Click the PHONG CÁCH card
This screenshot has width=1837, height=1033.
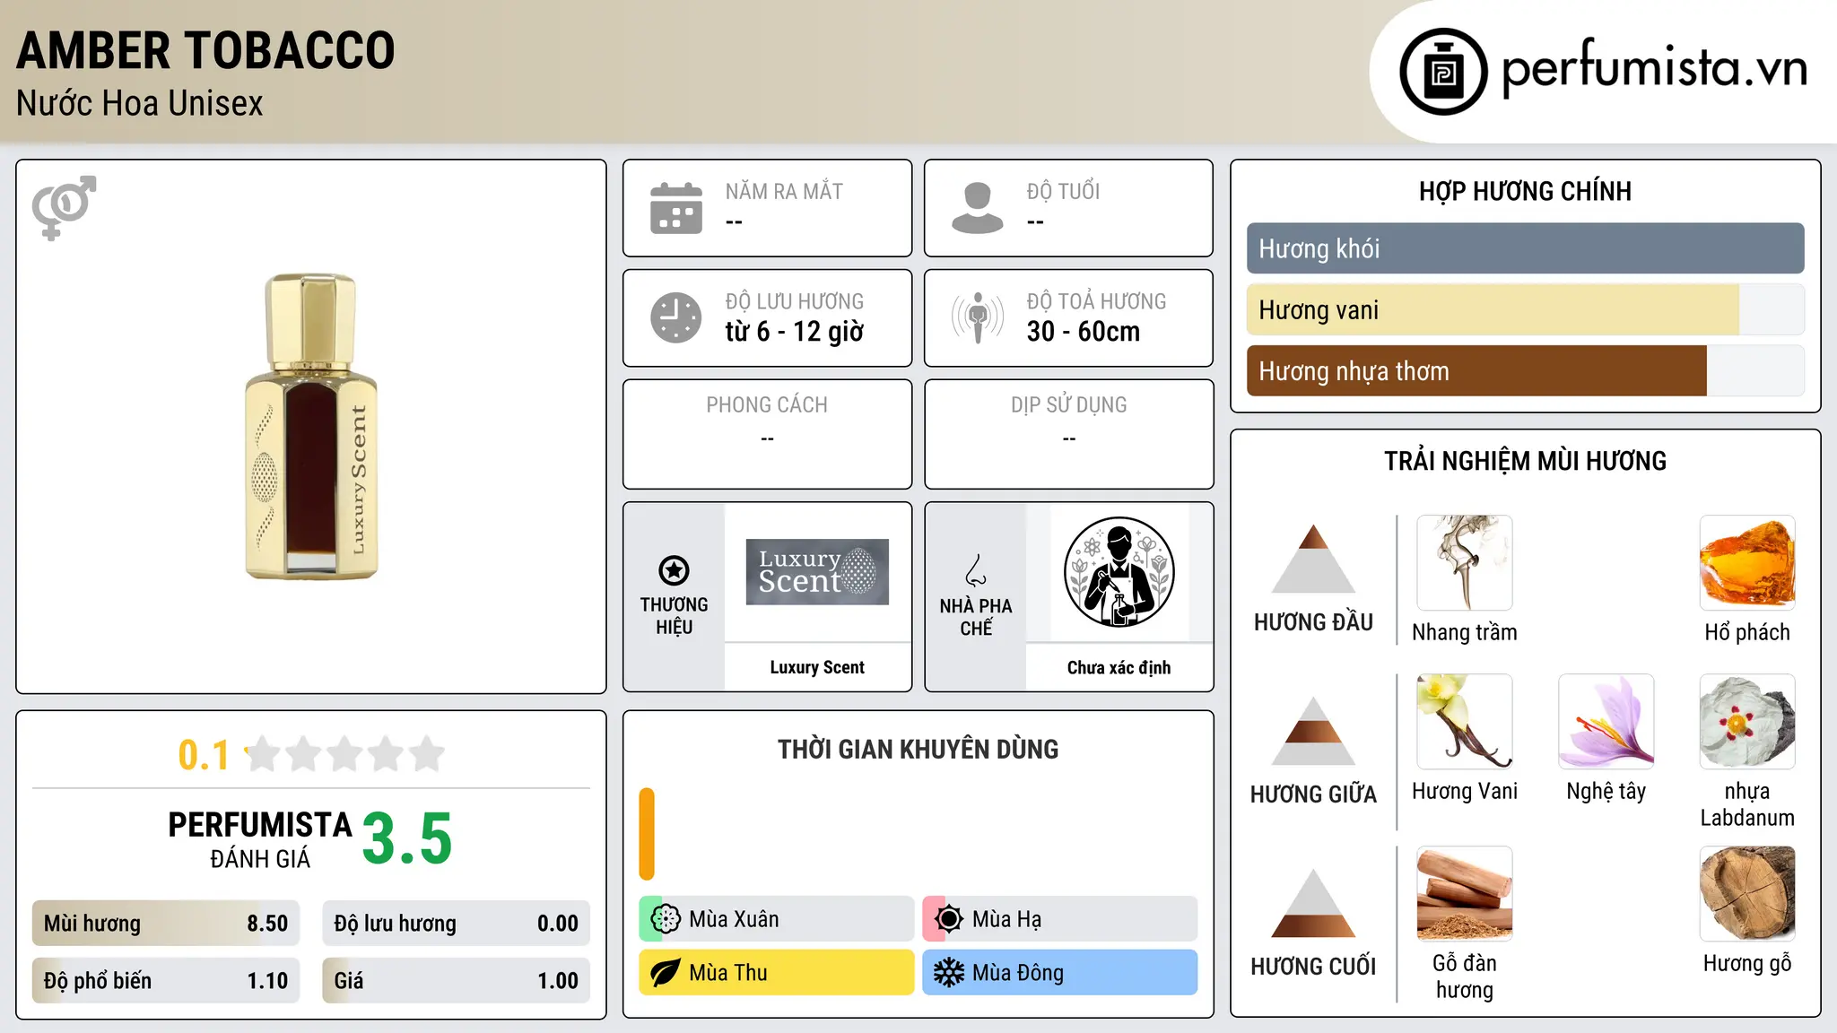tap(768, 434)
